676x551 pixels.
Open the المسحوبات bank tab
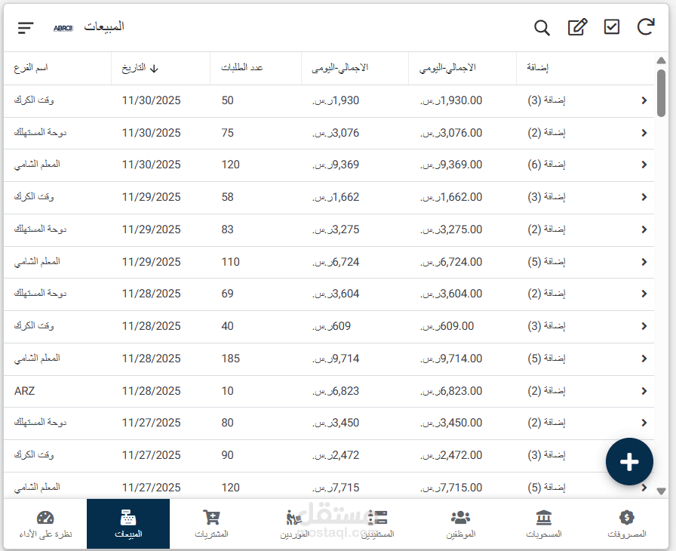544,524
